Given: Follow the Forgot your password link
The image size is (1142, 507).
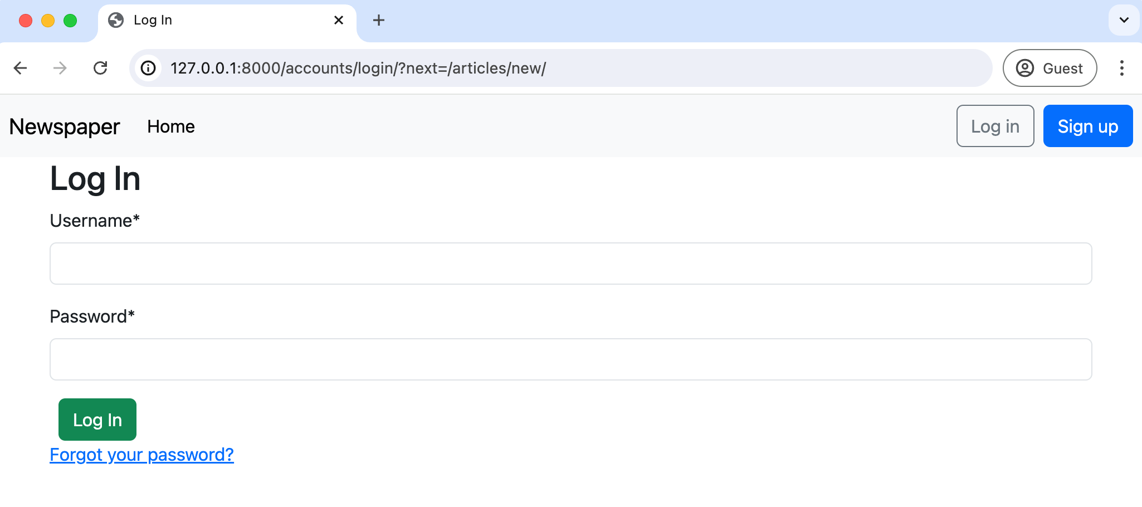Looking at the screenshot, I should coord(142,455).
